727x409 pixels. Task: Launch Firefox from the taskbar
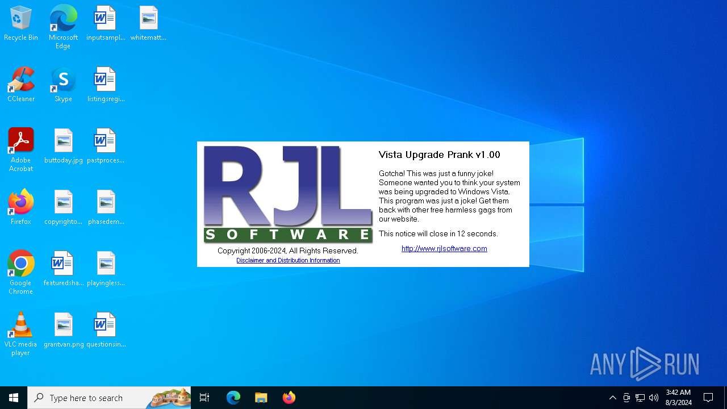pyautogui.click(x=289, y=398)
